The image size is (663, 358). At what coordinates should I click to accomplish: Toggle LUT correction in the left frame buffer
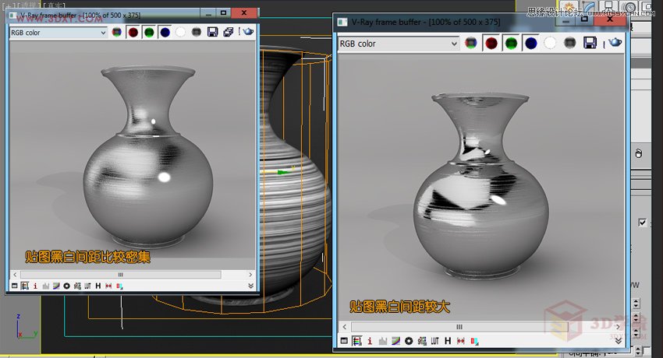pyautogui.click(x=87, y=286)
